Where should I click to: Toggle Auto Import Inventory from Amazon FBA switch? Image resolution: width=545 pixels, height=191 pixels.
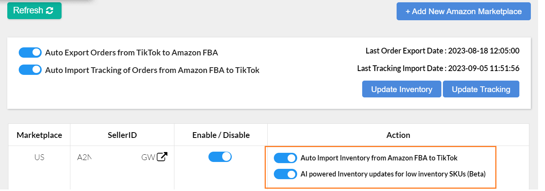pyautogui.click(x=285, y=158)
